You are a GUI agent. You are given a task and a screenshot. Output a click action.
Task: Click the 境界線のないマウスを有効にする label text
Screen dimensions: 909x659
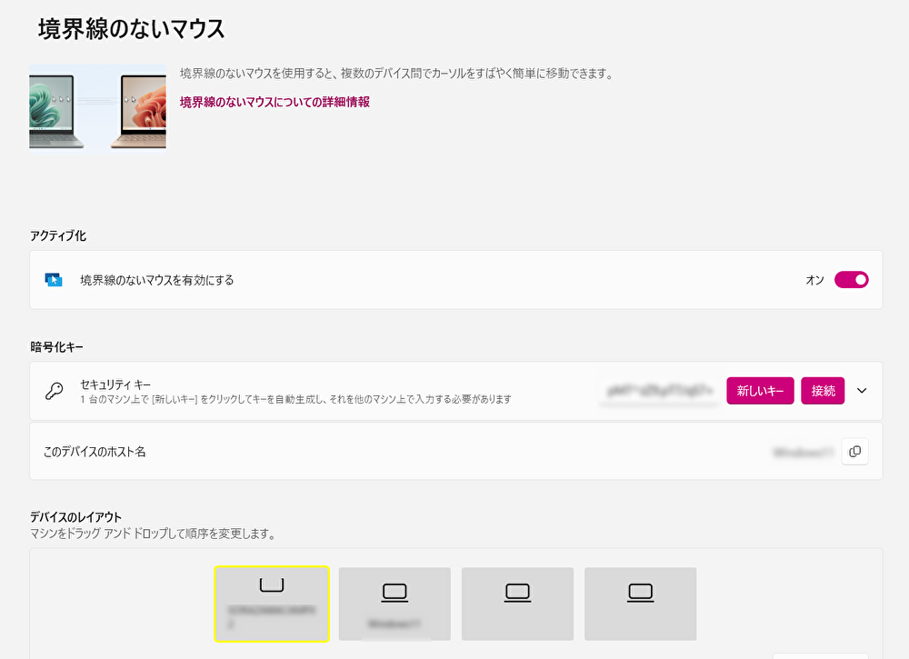point(157,280)
